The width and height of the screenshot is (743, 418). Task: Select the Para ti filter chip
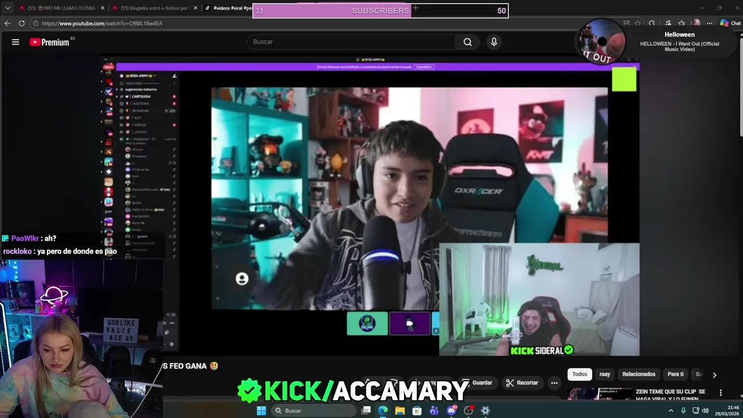[675, 374]
